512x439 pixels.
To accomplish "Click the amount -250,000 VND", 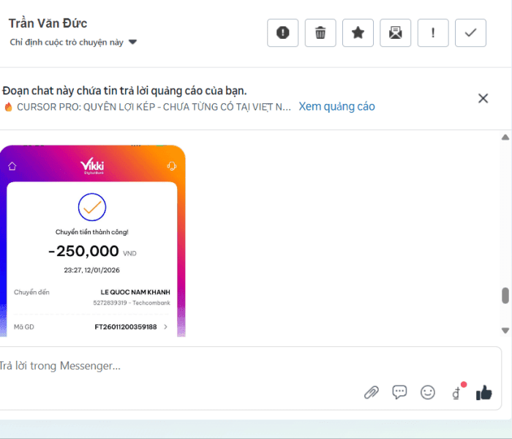I will pyautogui.click(x=92, y=252).
